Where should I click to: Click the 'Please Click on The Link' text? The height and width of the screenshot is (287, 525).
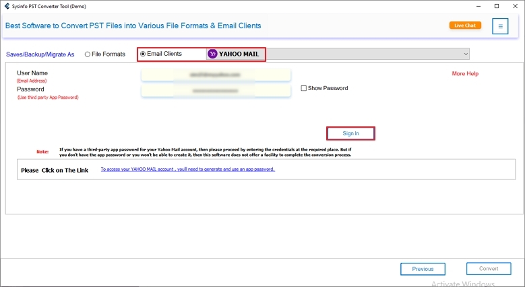click(55, 170)
